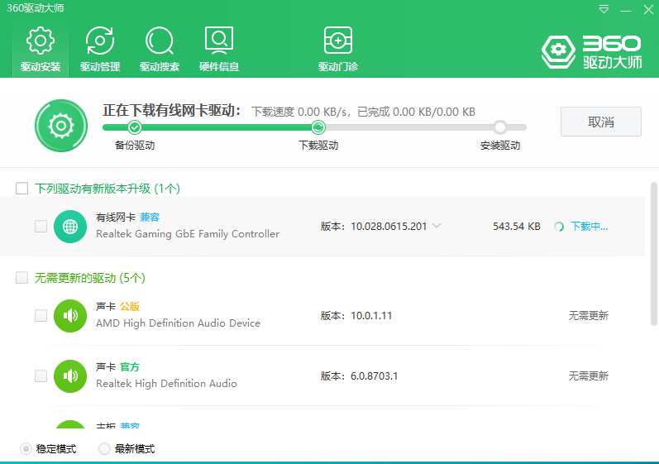Click the large gear progress icon
This screenshot has width=659, height=464.
coord(61,126)
